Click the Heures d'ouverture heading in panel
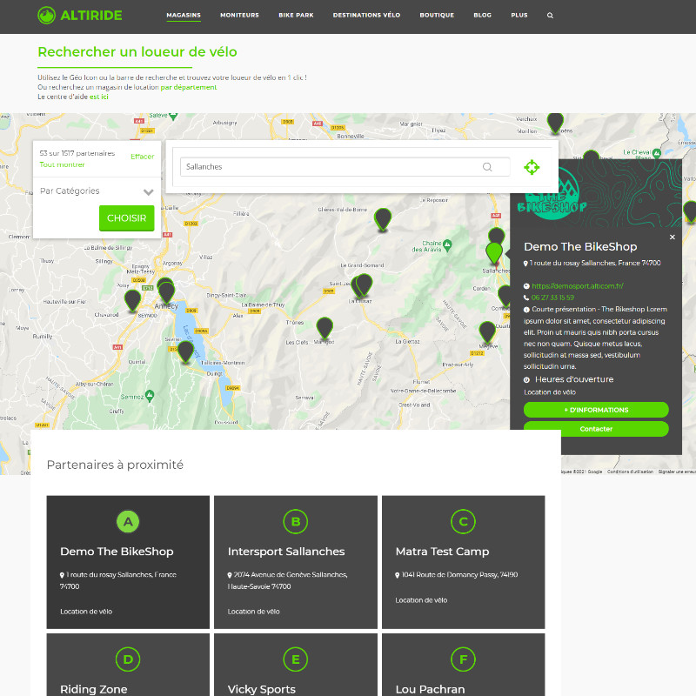 [x=574, y=379]
